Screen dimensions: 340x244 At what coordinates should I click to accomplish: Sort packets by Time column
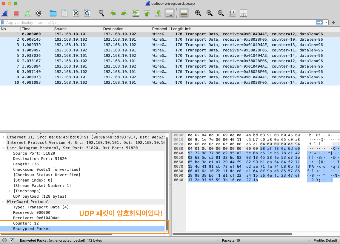(37, 29)
